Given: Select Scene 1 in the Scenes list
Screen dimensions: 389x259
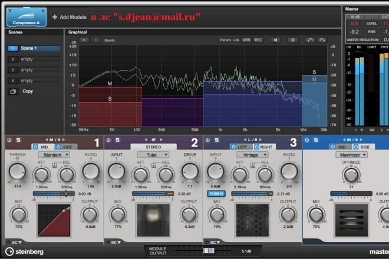Looking at the screenshot, I should (34, 48).
